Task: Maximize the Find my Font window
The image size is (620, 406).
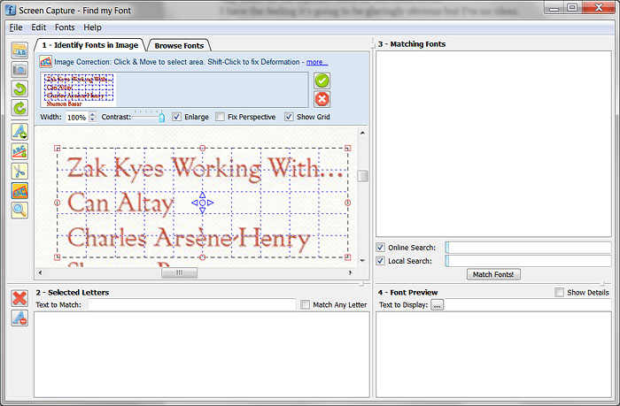Action: click(572, 7)
